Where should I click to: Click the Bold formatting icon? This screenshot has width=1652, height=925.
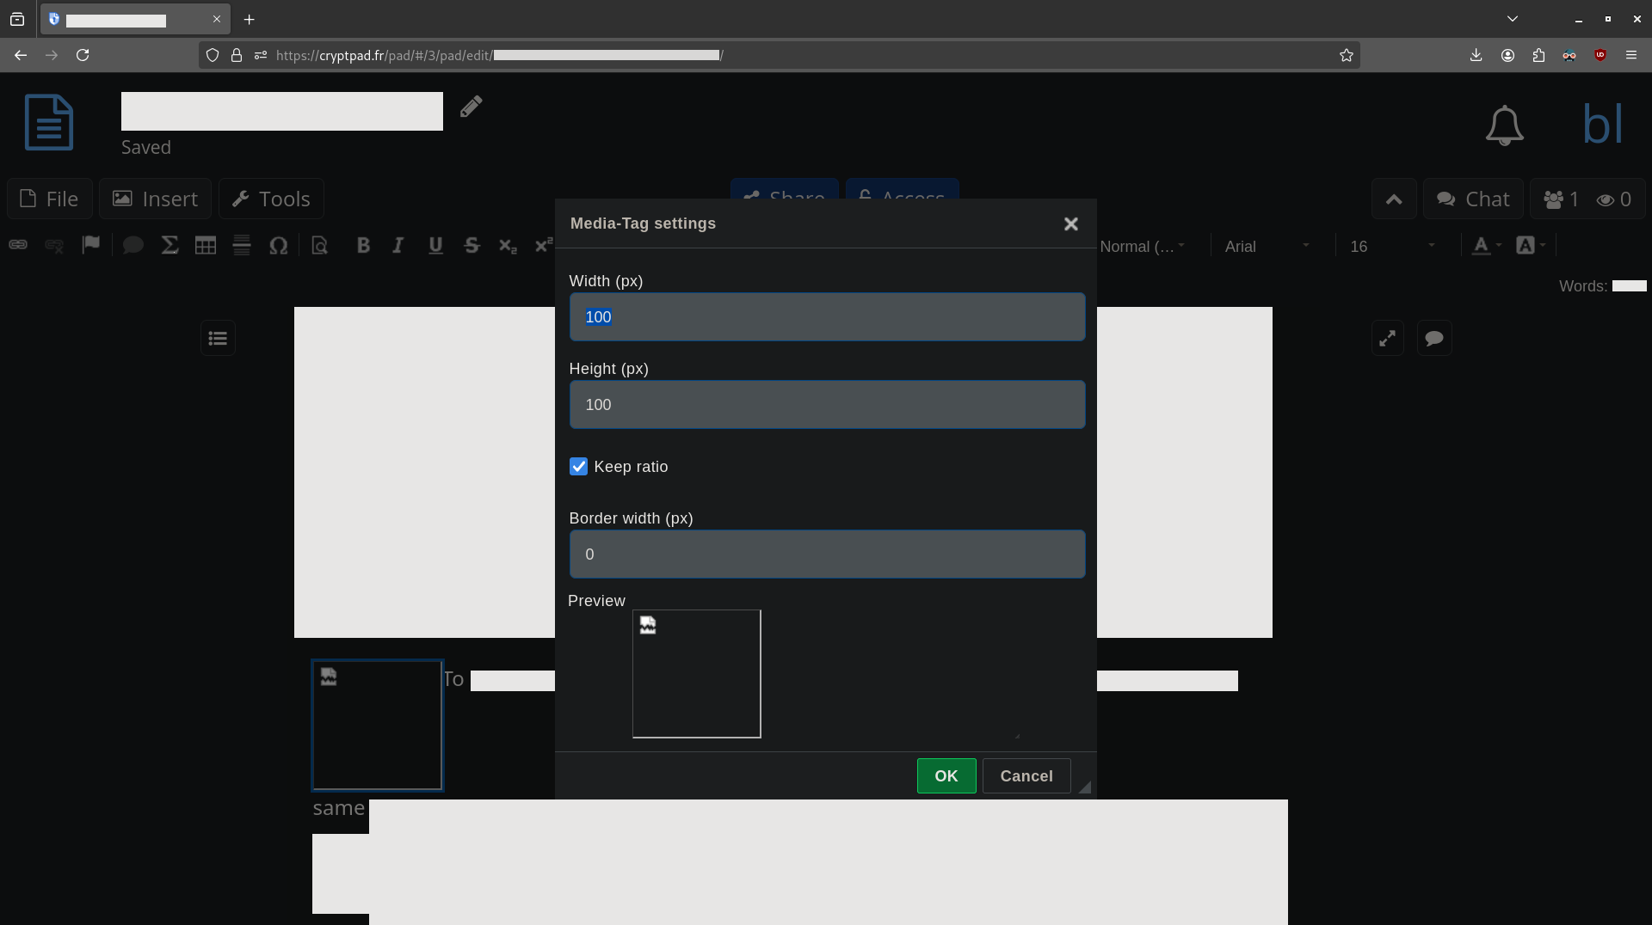(363, 246)
